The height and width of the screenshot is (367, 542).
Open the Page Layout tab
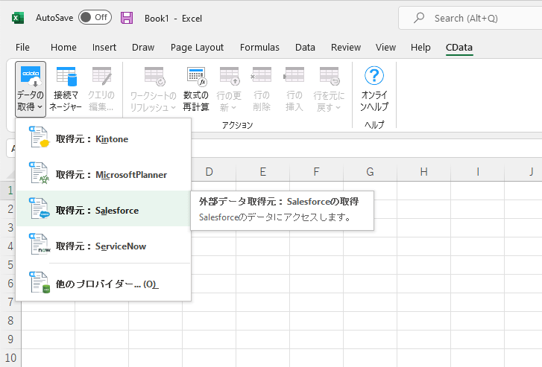tap(197, 48)
